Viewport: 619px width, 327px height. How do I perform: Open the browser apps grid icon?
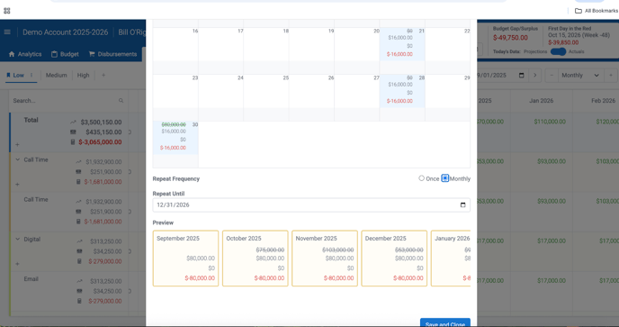(x=6, y=11)
